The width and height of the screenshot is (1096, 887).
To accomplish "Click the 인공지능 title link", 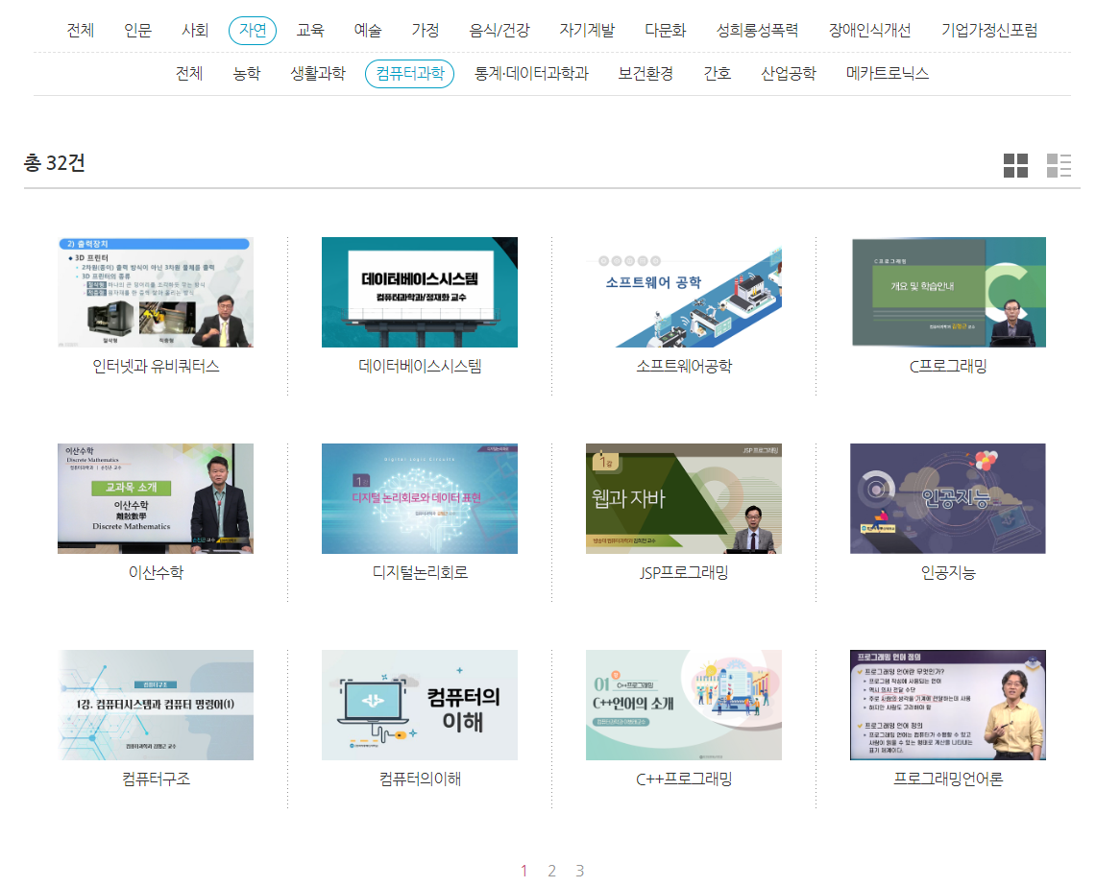I will [948, 573].
